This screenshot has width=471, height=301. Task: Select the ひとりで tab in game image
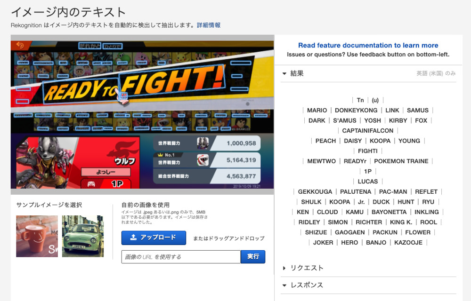tap(113, 46)
